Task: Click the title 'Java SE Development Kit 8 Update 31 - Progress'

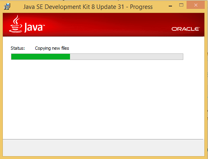Action: (x=88, y=7)
